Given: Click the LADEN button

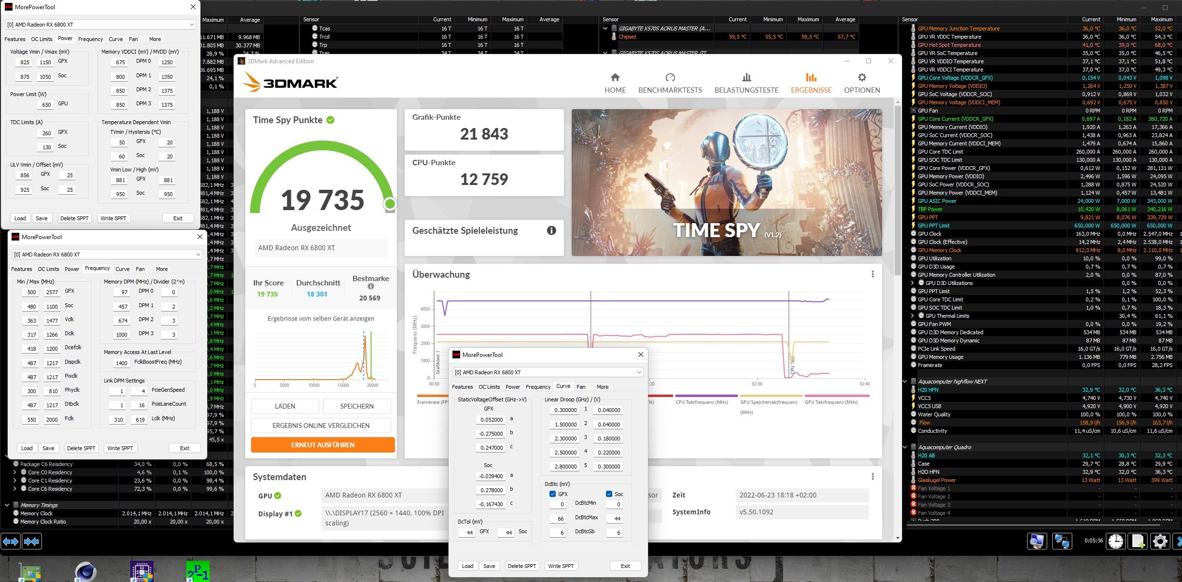Looking at the screenshot, I should tap(285, 406).
